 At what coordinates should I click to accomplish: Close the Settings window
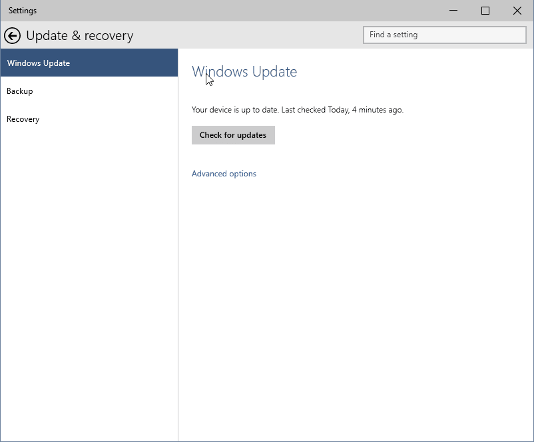click(517, 11)
